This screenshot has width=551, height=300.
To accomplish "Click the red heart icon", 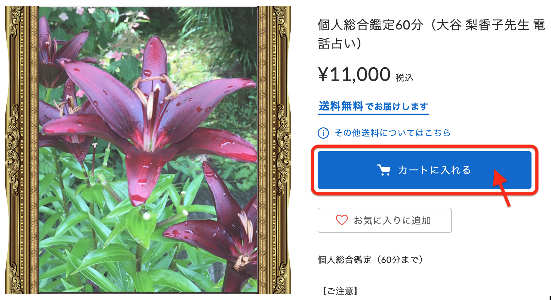I will point(342,220).
